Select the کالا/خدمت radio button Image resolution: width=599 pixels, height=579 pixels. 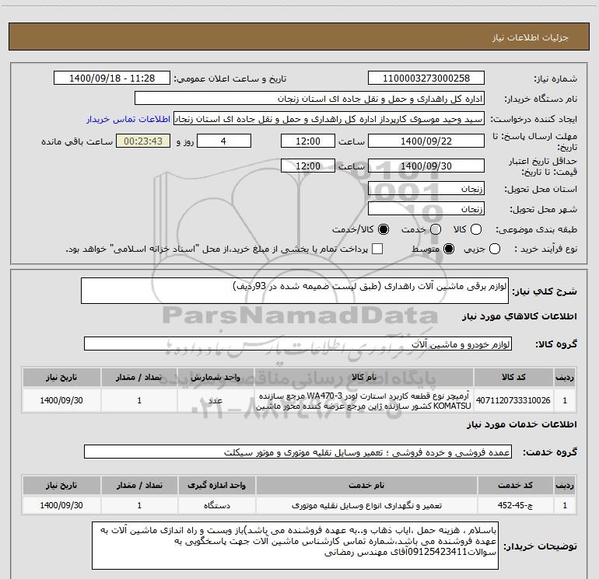(384, 229)
